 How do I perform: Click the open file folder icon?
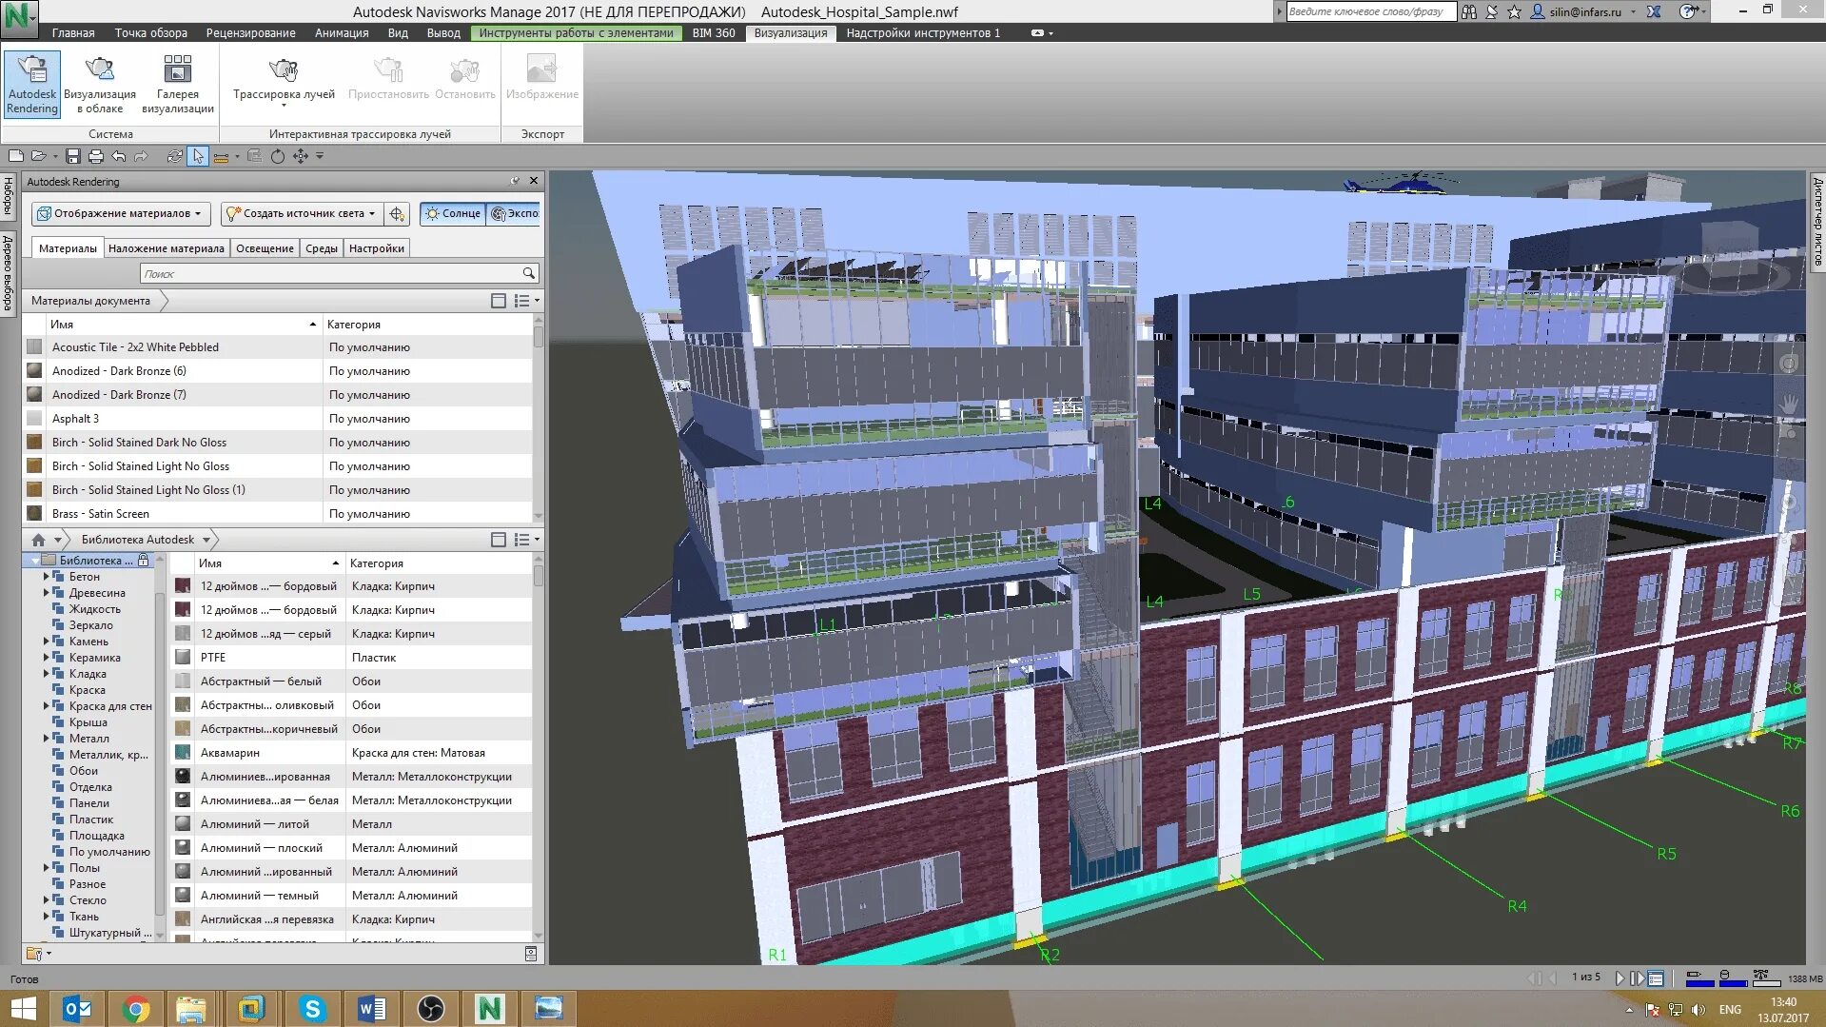(x=38, y=156)
